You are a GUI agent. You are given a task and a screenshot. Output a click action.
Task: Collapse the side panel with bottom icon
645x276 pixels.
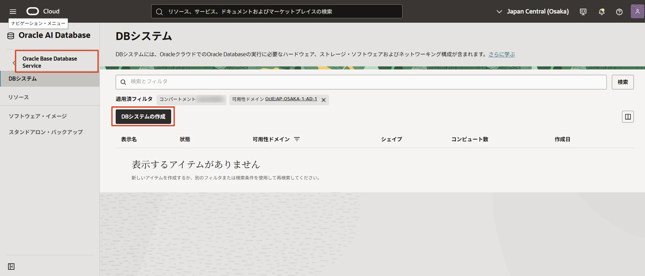tap(11, 267)
